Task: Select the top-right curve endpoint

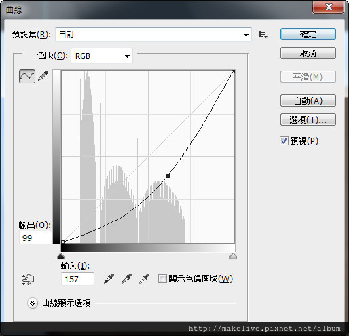Action: [233, 72]
